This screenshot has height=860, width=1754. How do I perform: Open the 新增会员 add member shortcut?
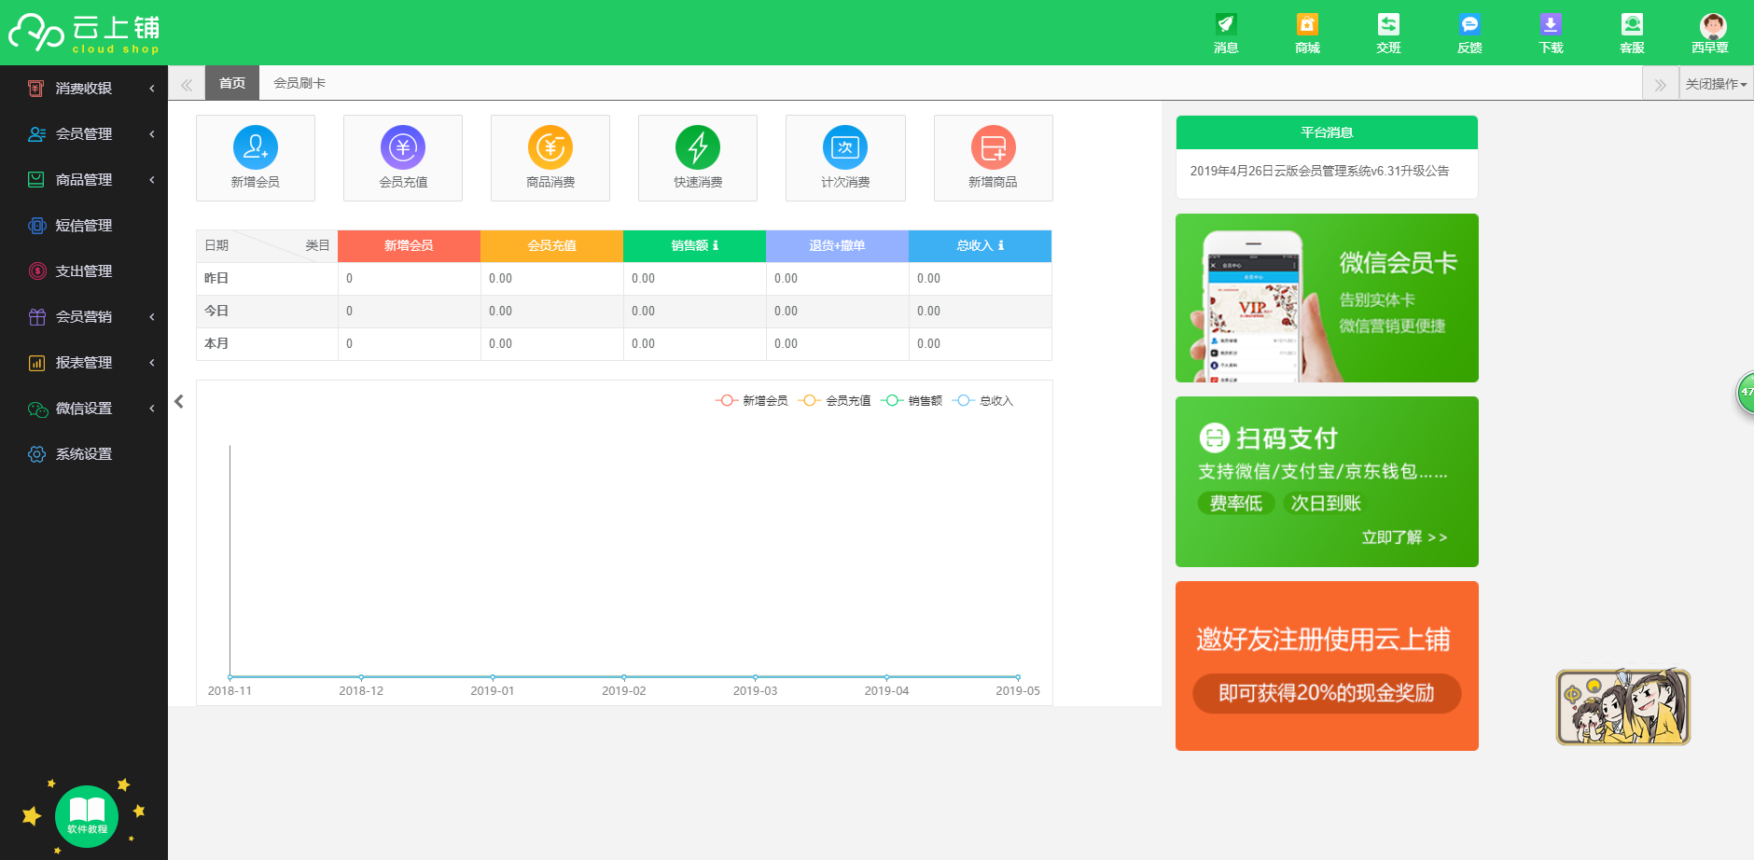click(256, 158)
